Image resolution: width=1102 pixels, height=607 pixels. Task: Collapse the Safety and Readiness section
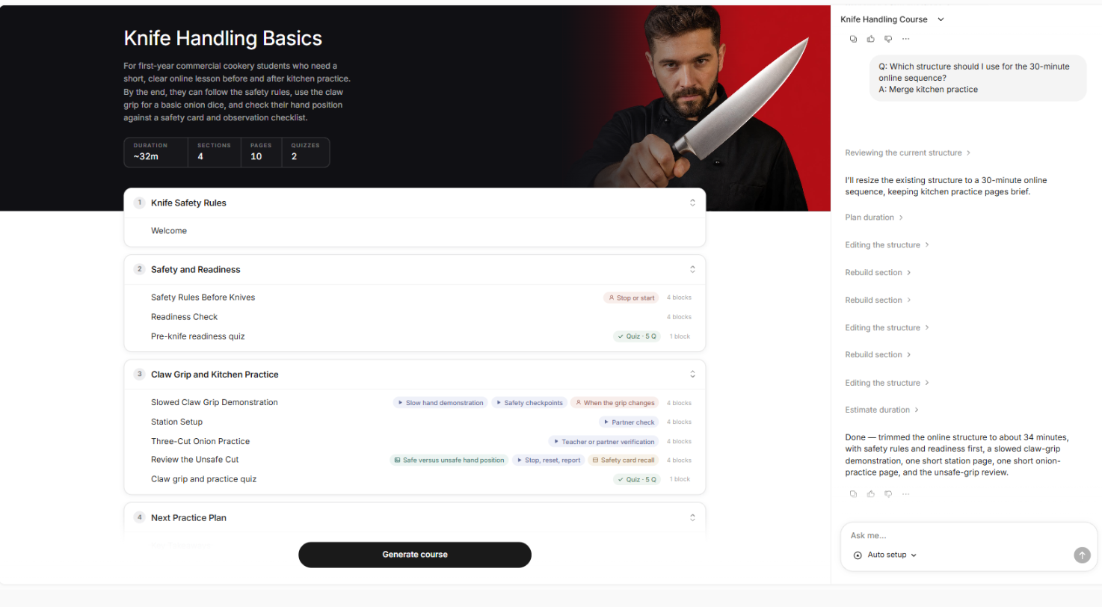tap(692, 269)
